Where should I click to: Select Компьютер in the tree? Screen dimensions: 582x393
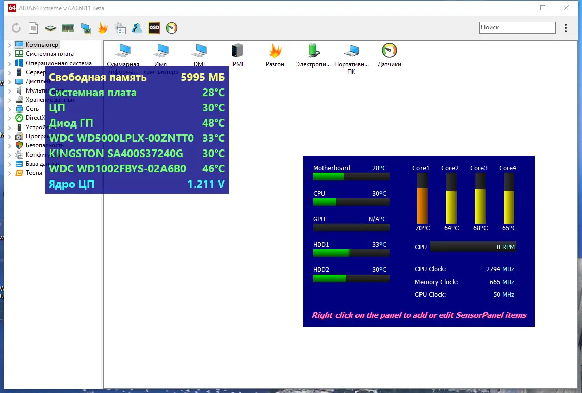(x=42, y=45)
